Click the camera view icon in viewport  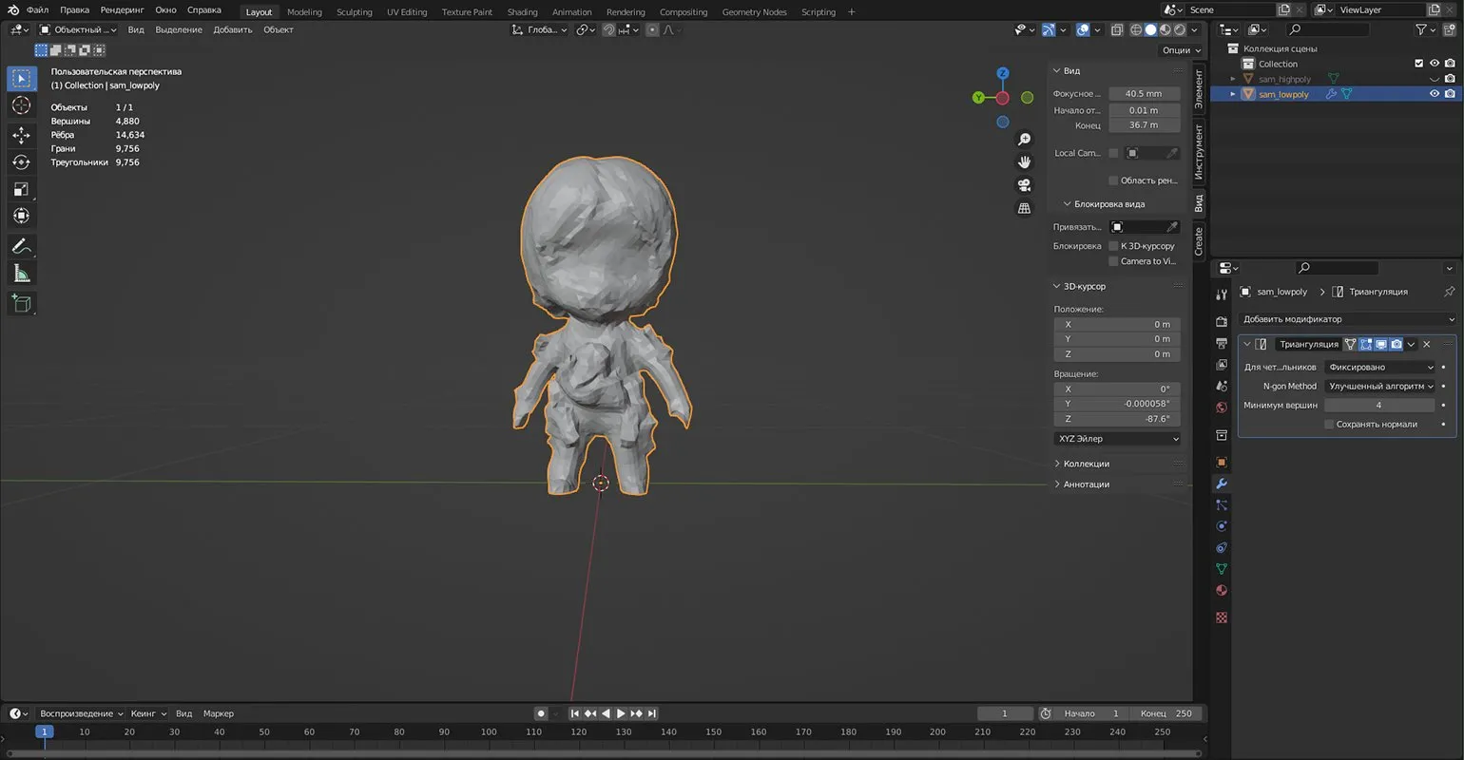(1024, 185)
